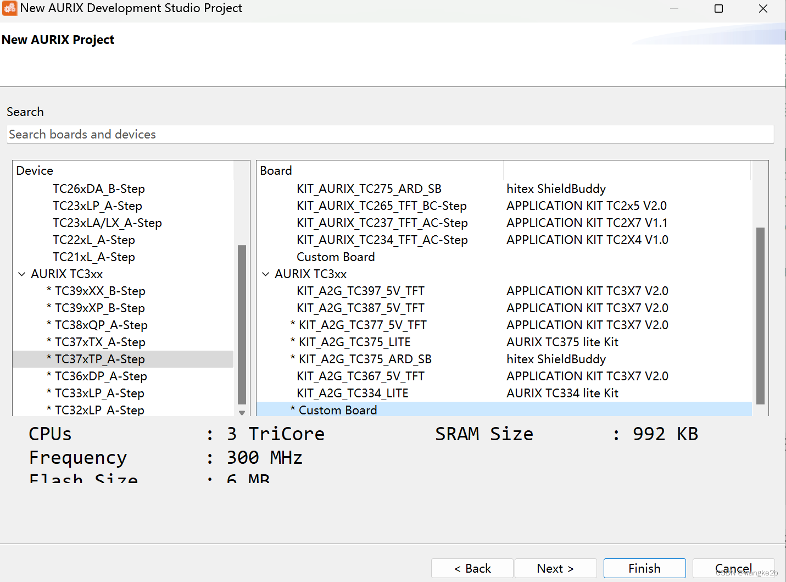Select device TC23xLA/LX_A-Step
Image resolution: width=786 pixels, height=582 pixels.
[107, 223]
